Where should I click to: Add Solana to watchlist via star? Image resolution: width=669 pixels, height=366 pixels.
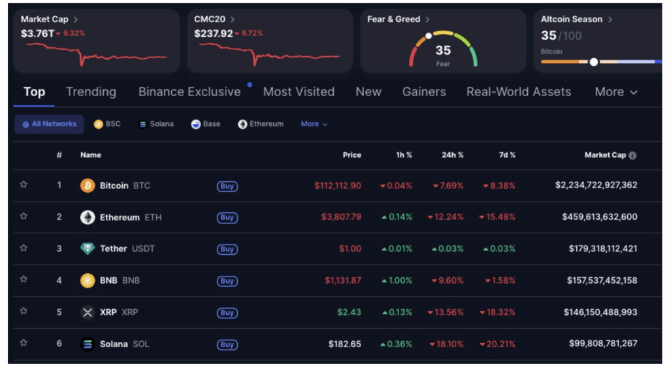(x=24, y=342)
